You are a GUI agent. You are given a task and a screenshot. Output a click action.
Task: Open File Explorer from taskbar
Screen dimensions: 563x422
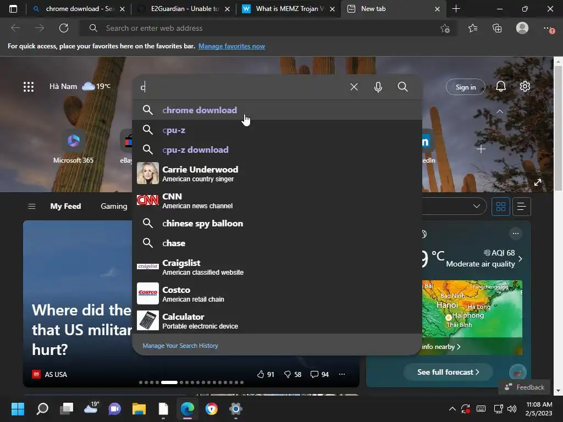click(x=139, y=409)
